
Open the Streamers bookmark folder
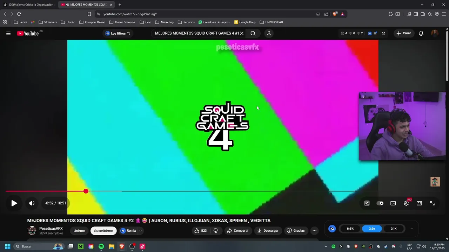[x=48, y=22]
